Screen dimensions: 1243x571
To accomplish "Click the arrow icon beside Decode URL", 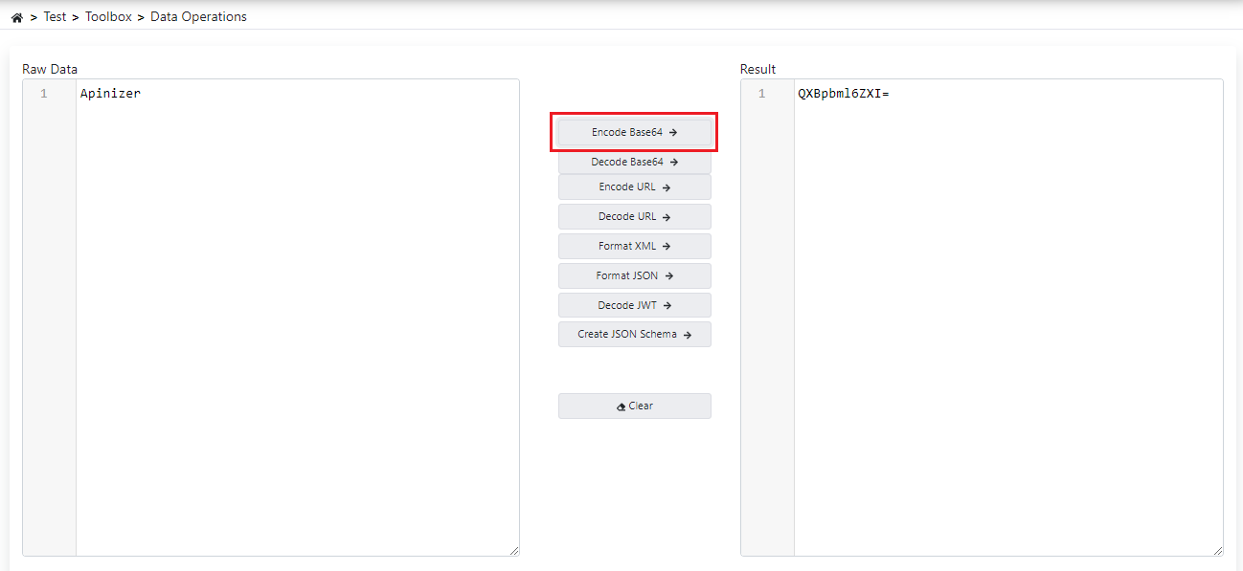I will (667, 217).
